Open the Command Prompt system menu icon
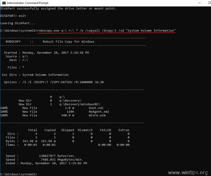 click(x=4, y=3)
